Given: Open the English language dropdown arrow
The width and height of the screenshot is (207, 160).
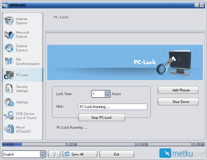Looking at the screenshot, I should tap(42, 154).
